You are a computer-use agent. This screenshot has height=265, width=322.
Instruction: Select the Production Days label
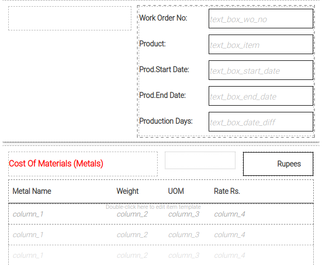166,121
